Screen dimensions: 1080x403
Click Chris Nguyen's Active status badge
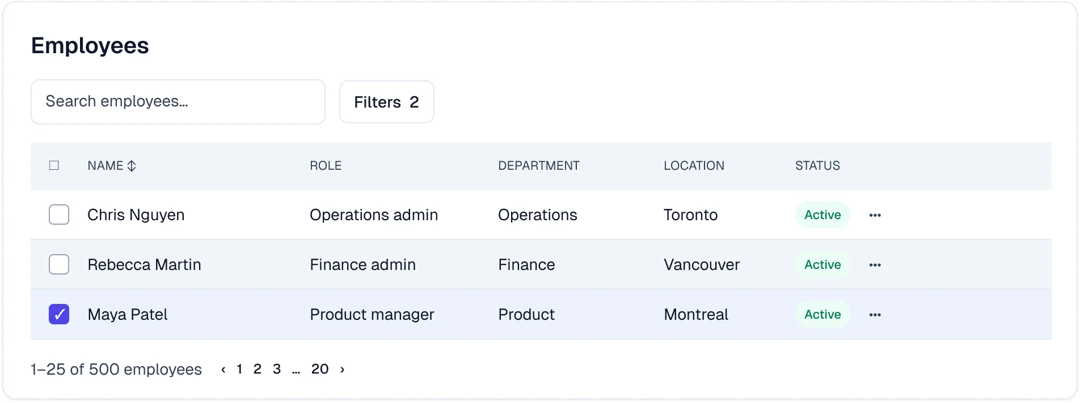822,215
